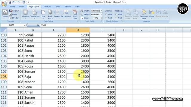Toggle Gridlines Print checkbox
The height and width of the screenshot is (107, 191).
pos(106,18)
